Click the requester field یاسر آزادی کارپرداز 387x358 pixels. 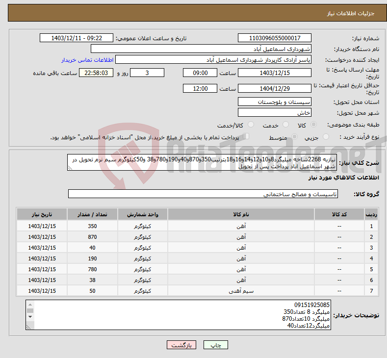coord(213,60)
